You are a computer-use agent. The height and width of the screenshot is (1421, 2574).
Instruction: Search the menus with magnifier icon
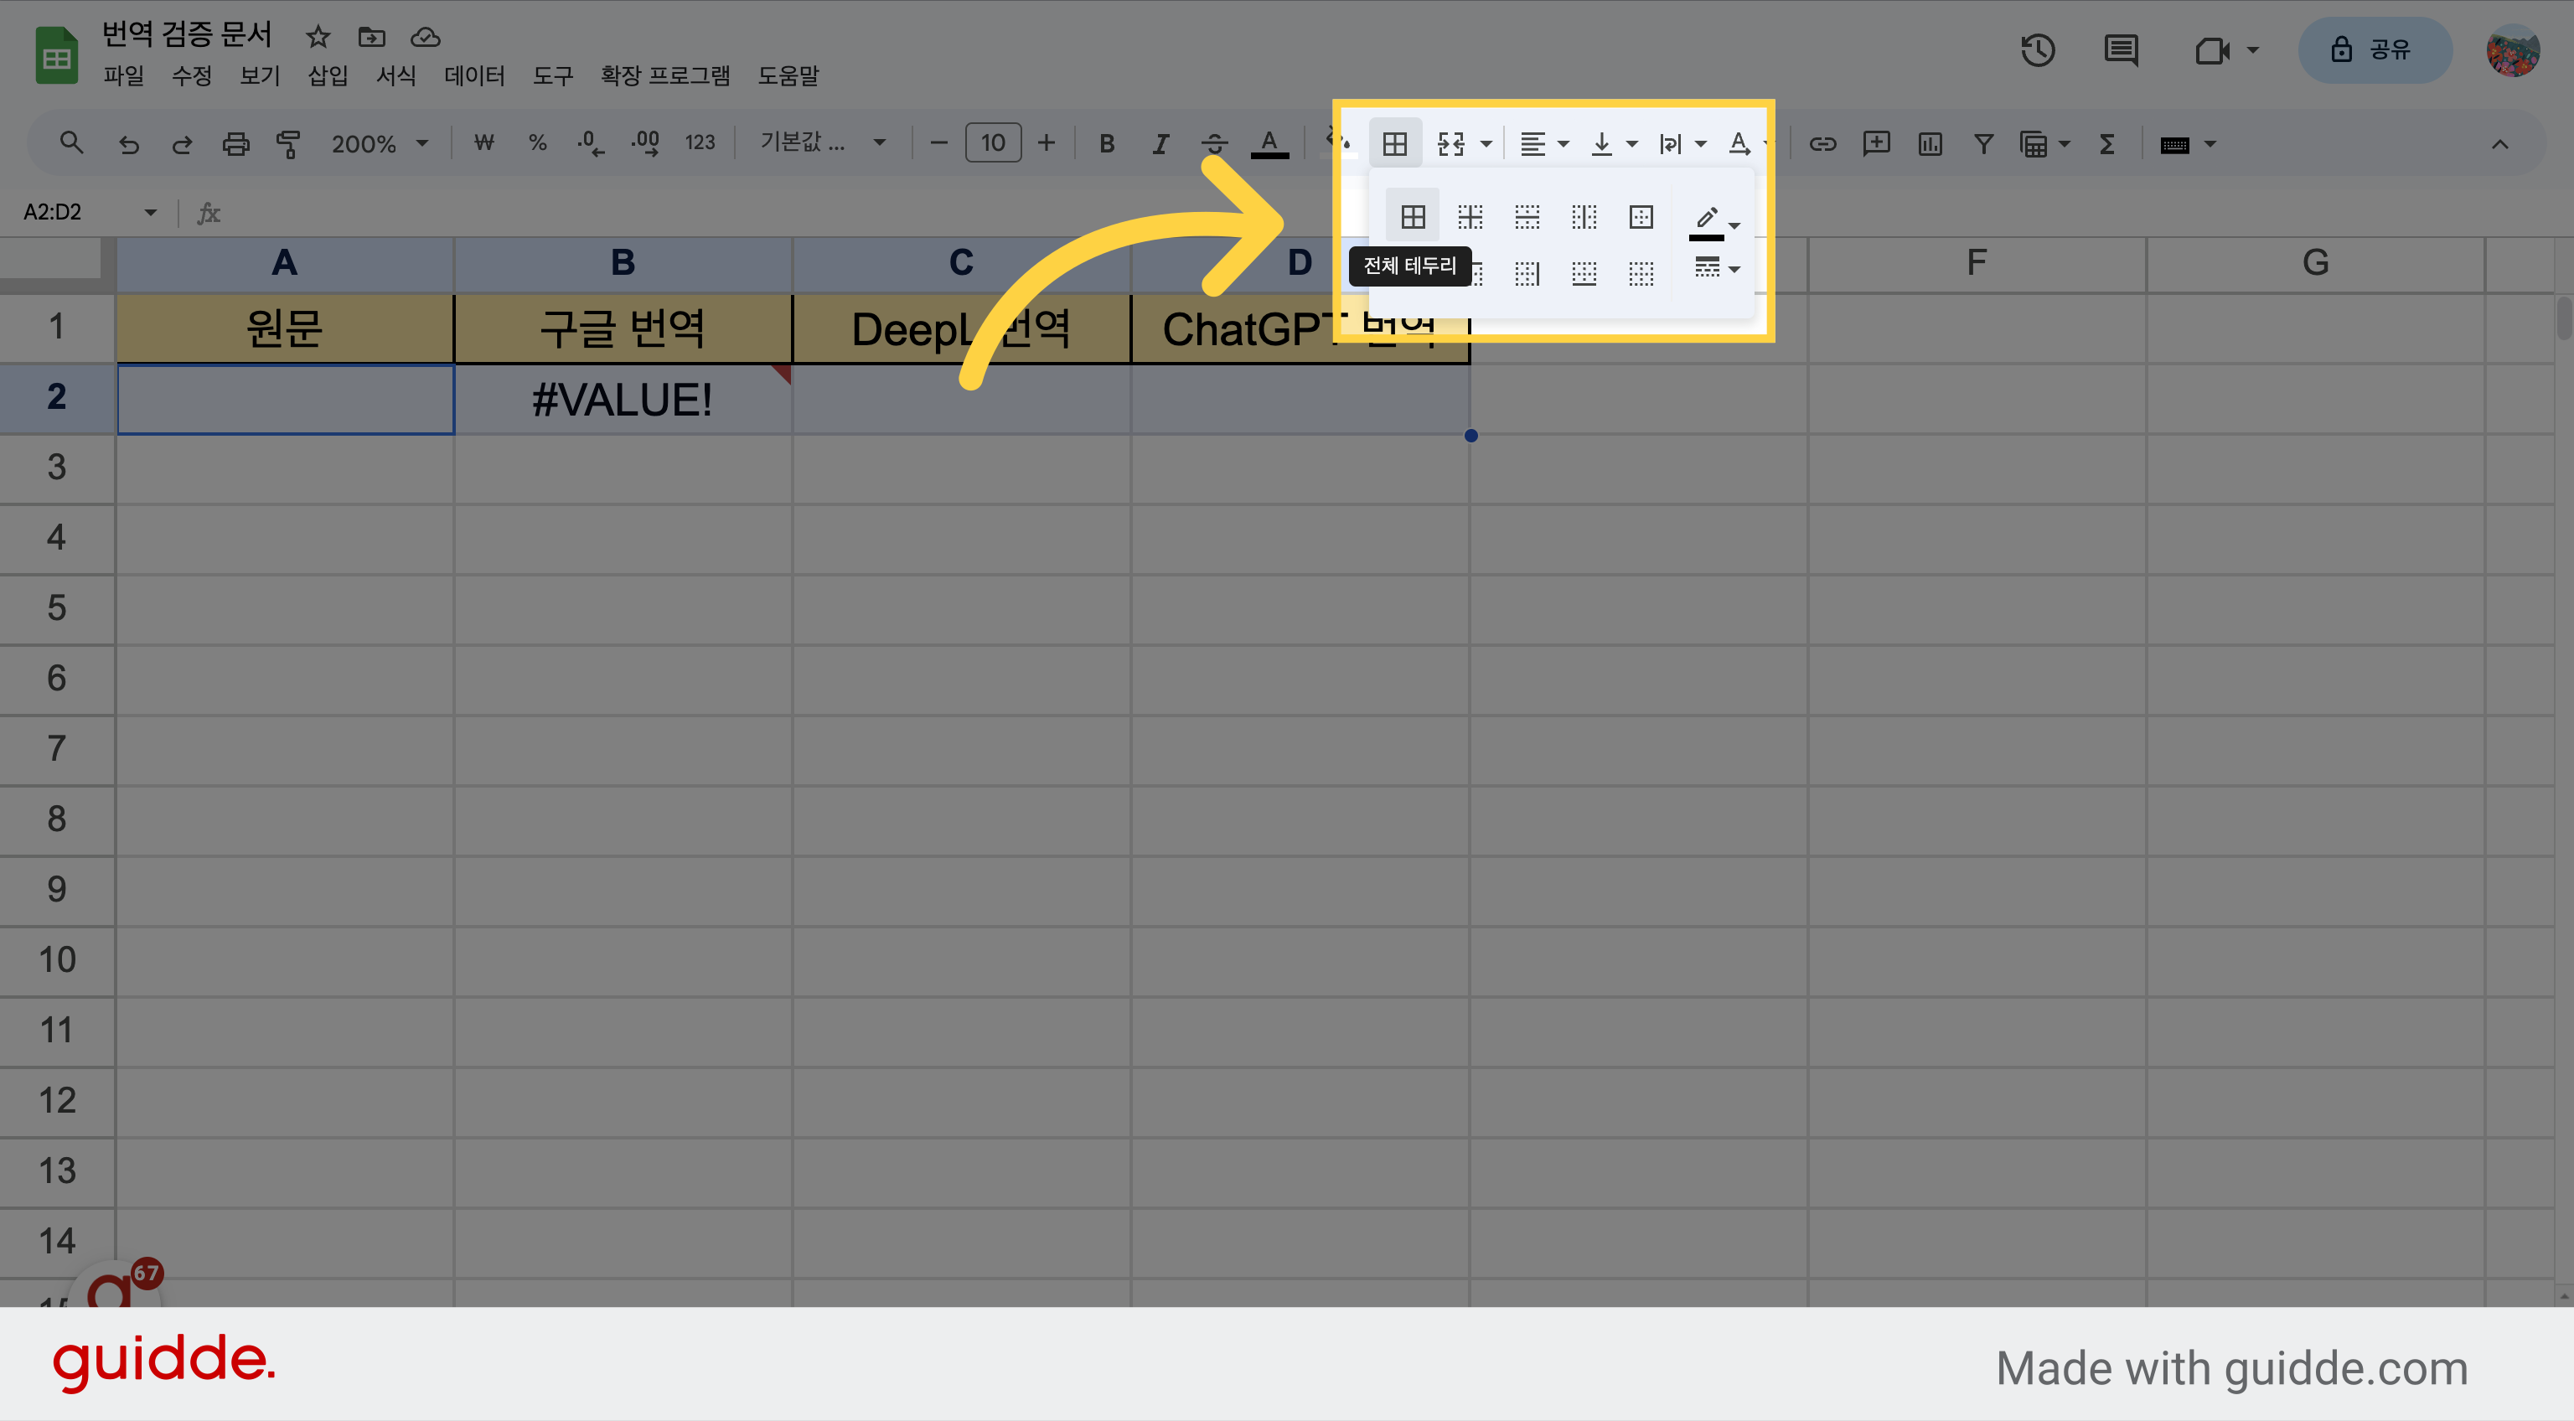pos(71,143)
